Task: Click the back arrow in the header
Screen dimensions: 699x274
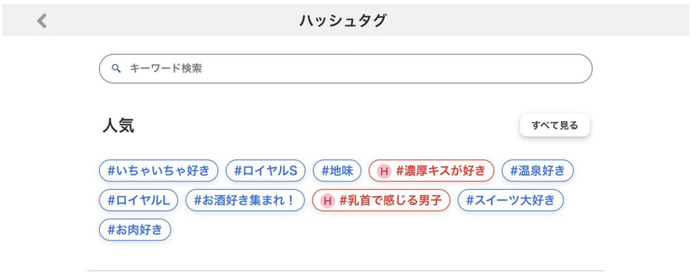Action: click(42, 21)
